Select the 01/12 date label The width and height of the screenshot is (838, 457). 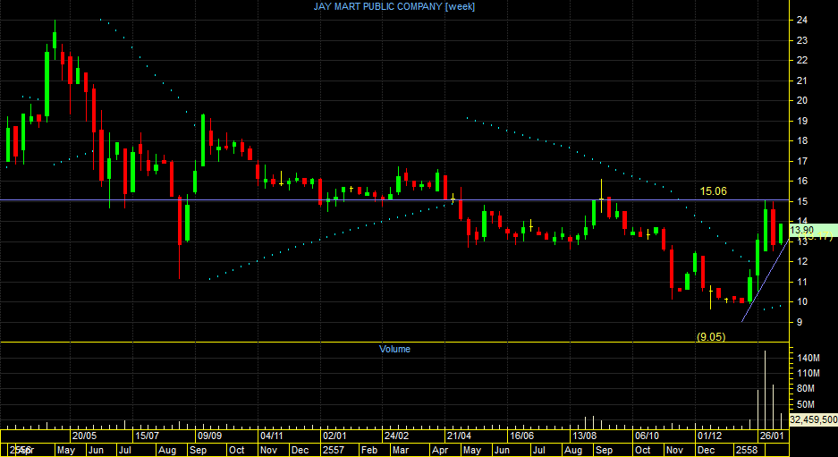pyautogui.click(x=710, y=436)
